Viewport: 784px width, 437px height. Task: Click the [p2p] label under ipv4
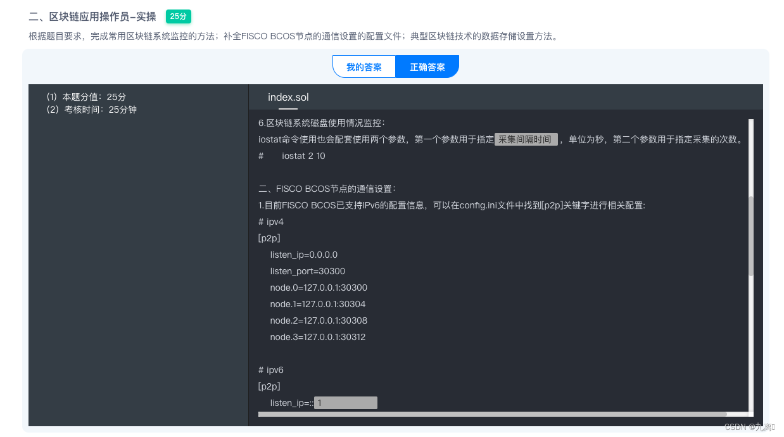point(269,238)
